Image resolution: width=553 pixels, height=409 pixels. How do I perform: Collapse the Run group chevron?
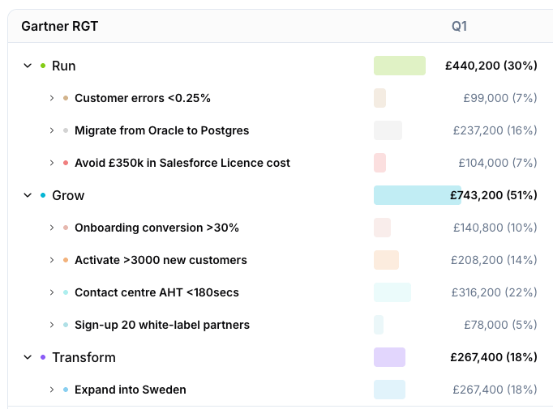pos(28,66)
